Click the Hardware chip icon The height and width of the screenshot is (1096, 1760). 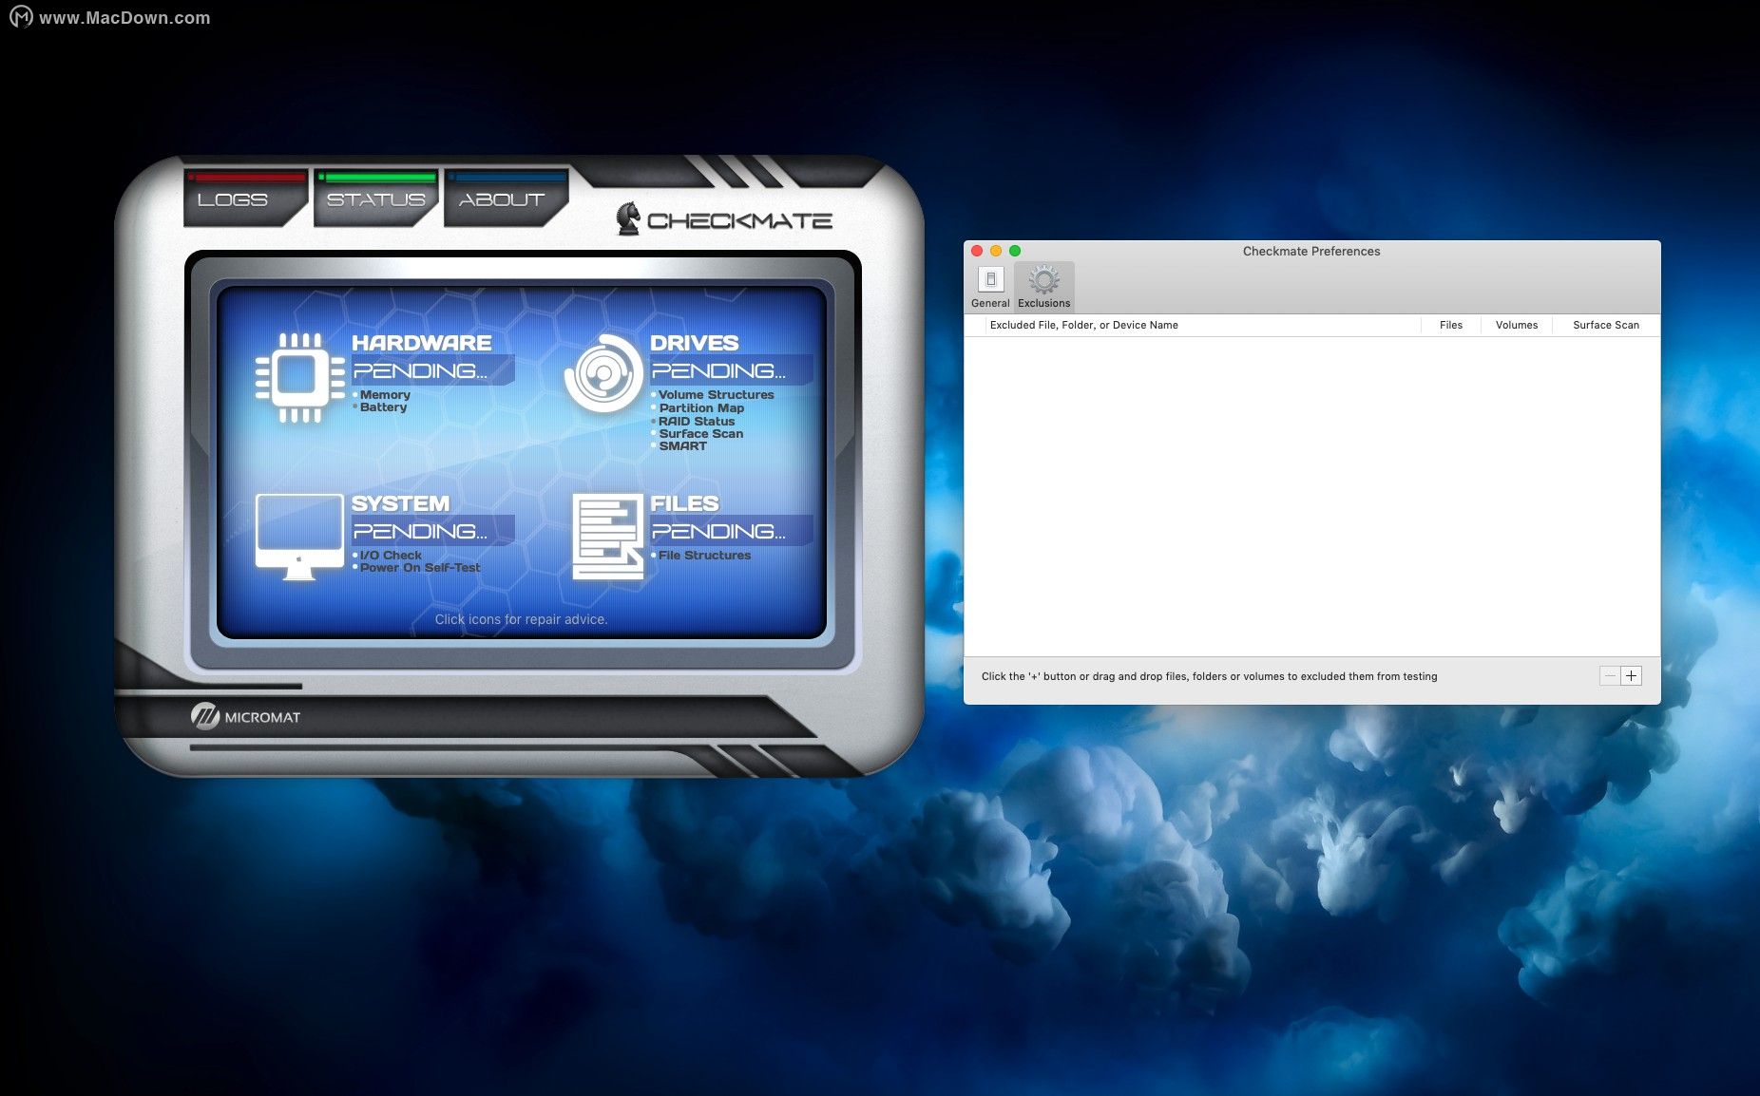coord(299,377)
